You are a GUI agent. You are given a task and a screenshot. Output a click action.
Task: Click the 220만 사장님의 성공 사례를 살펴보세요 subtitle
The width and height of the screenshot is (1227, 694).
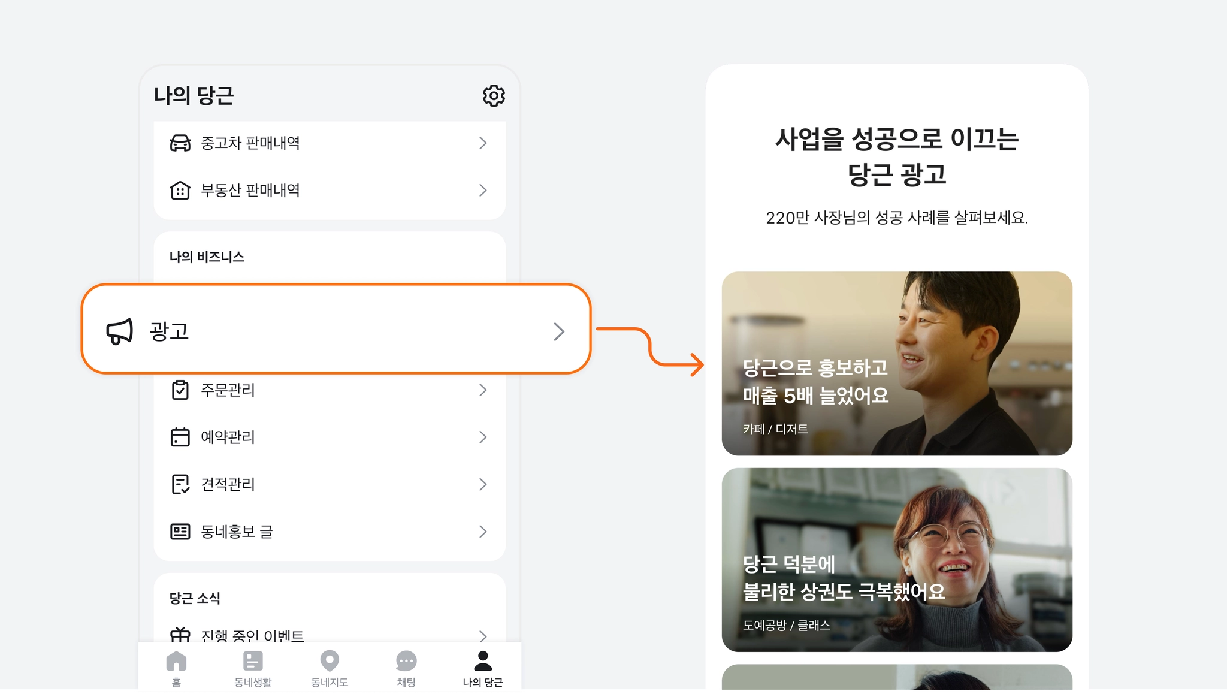tap(897, 218)
